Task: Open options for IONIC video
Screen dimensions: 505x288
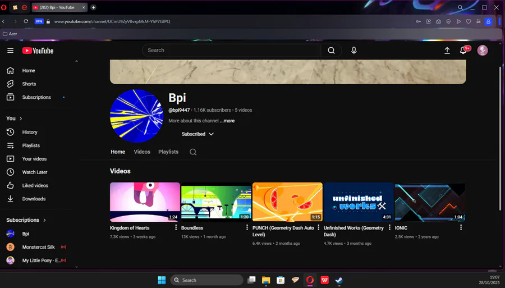Action: point(461,227)
